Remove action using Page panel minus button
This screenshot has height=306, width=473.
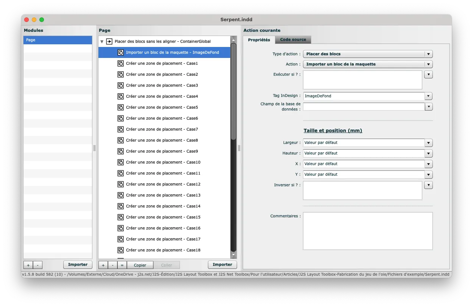click(112, 265)
